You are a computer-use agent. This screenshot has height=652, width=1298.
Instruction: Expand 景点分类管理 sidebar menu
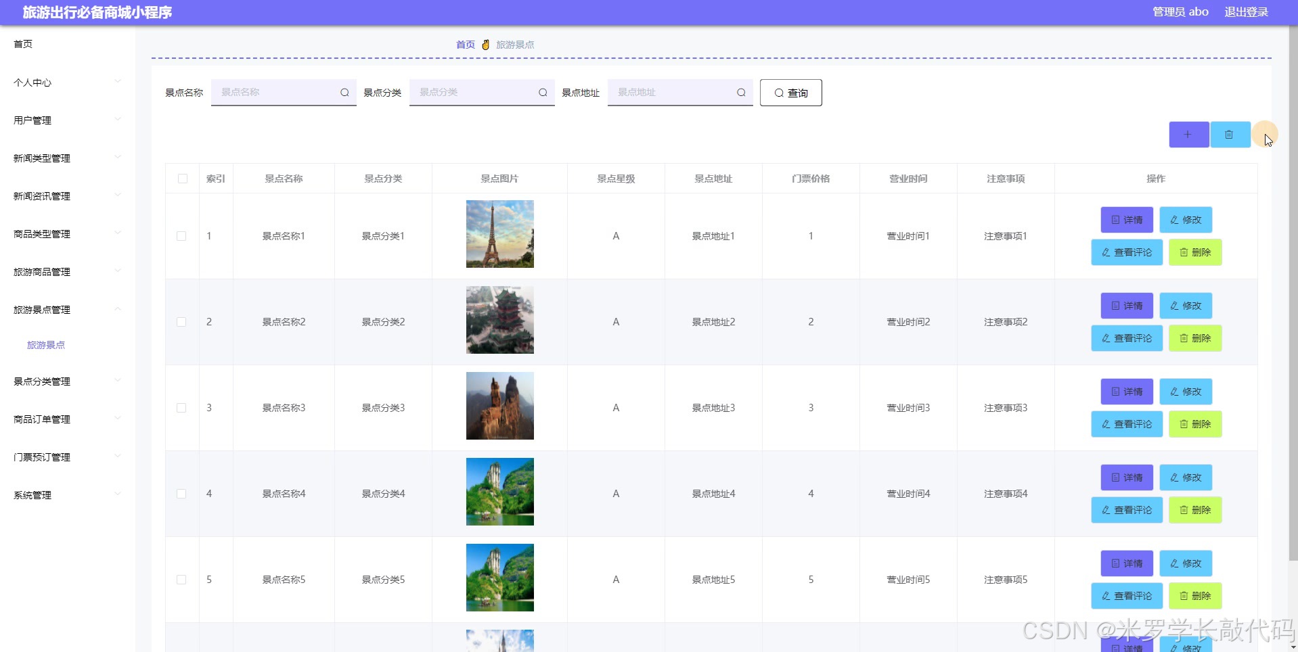pos(68,381)
